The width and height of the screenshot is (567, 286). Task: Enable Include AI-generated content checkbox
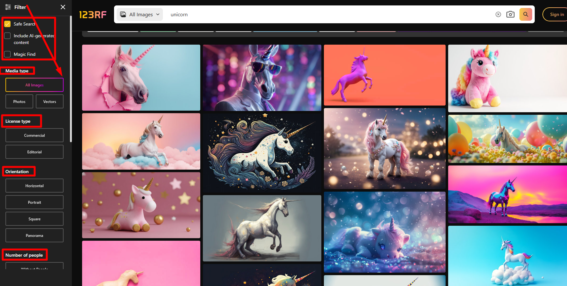(7, 36)
